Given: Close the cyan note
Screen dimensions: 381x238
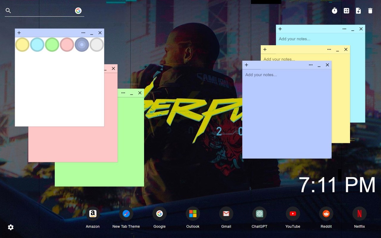Looking at the screenshot, I should pyautogui.click(x=361, y=29).
